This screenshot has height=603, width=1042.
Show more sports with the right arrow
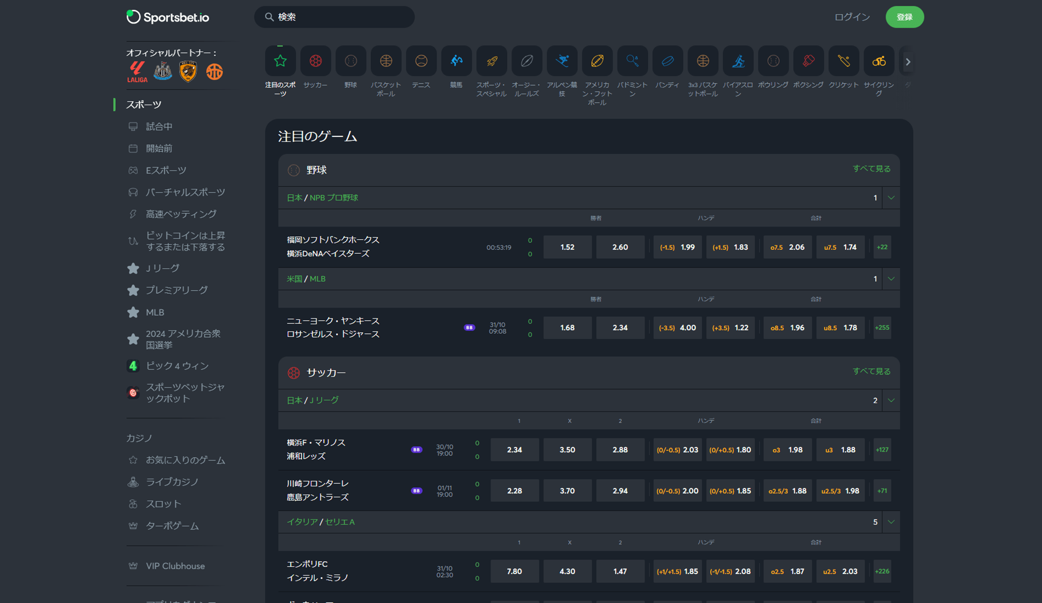[x=908, y=61]
